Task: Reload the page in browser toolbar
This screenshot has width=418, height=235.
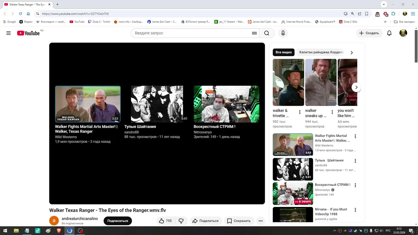Action: point(20,14)
